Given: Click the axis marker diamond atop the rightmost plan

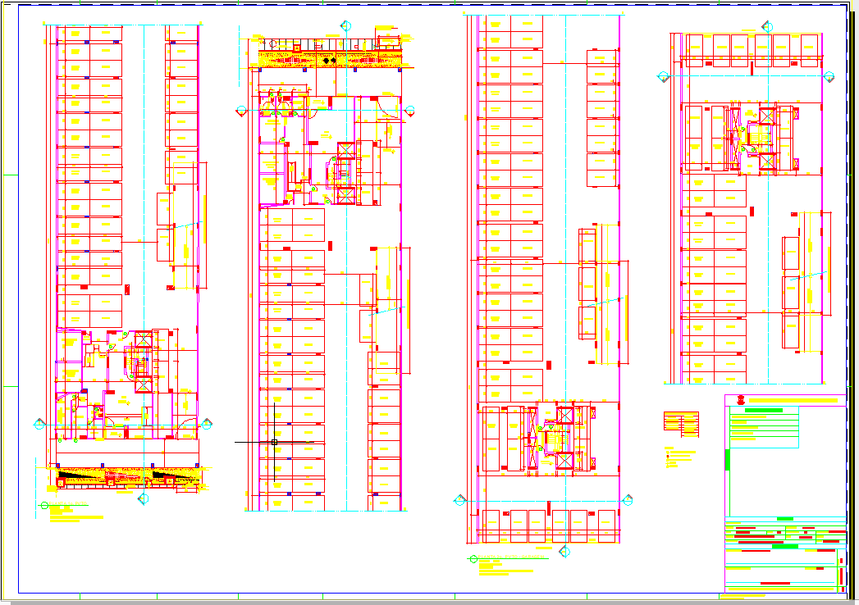Looking at the screenshot, I should click(766, 25).
